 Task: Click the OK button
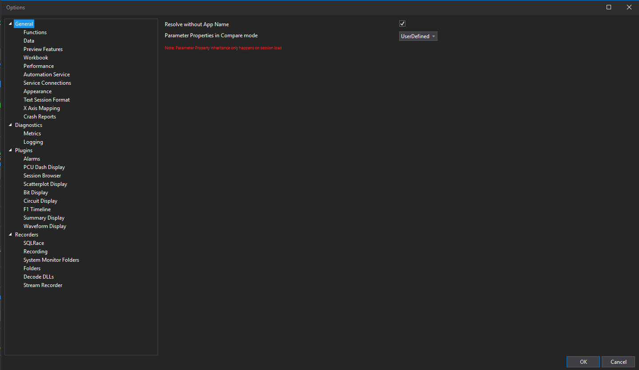583,362
